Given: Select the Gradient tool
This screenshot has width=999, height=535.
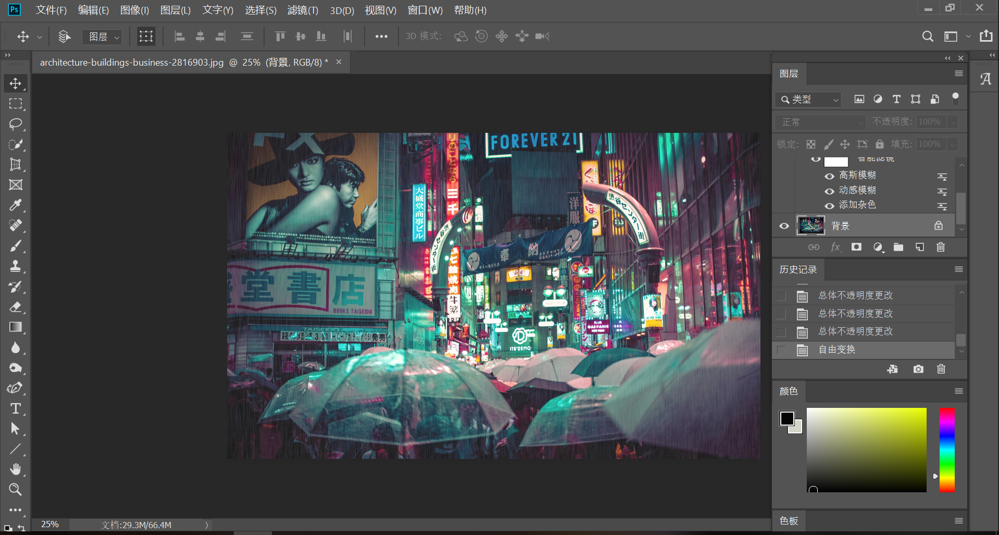Looking at the screenshot, I should point(16,327).
